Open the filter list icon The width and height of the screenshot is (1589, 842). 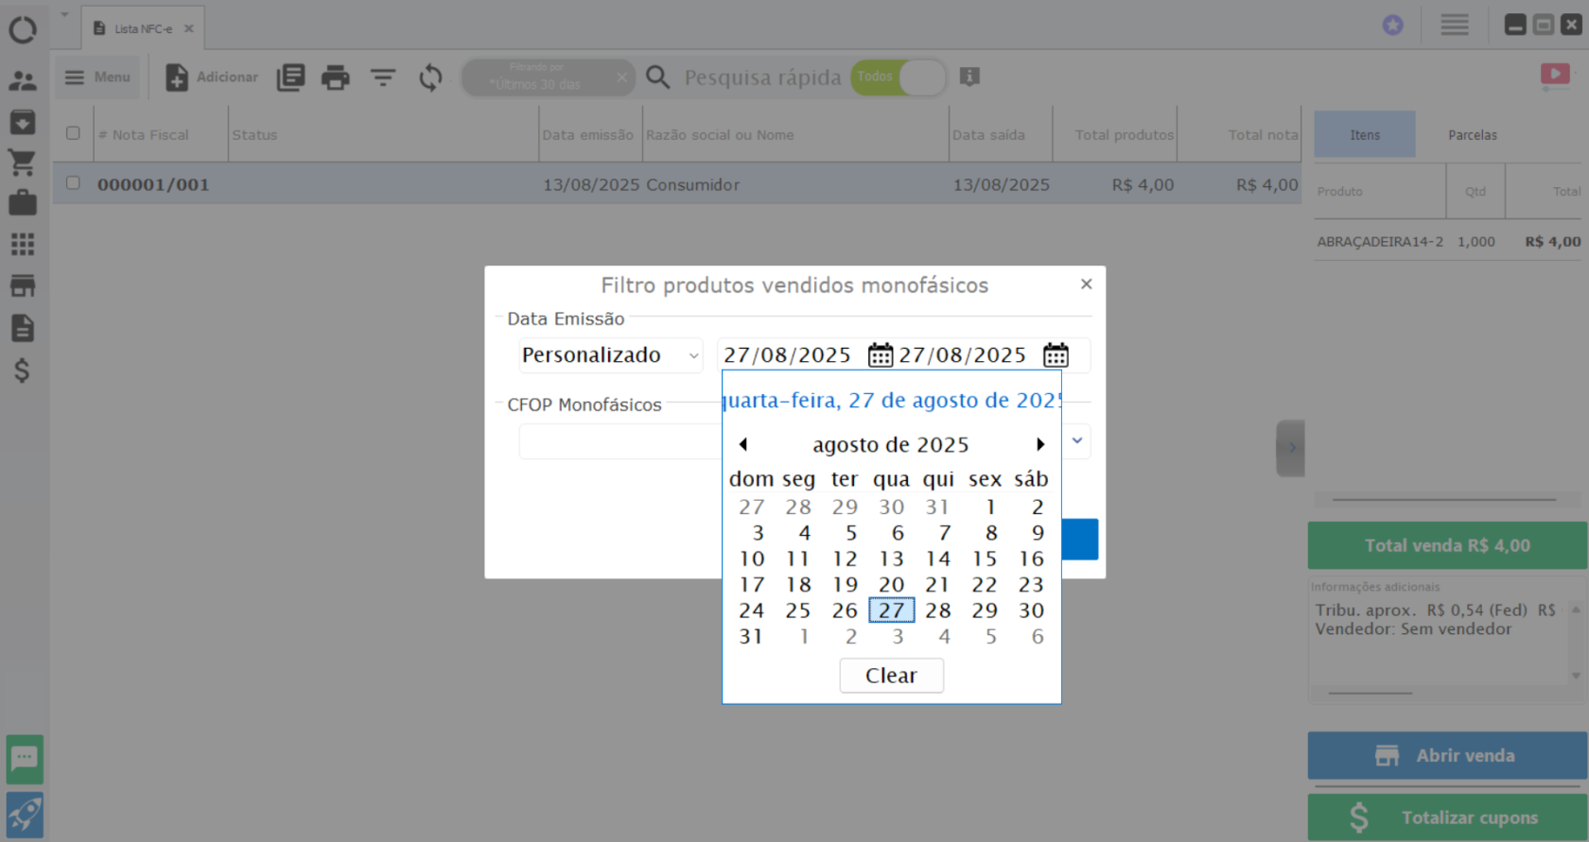point(383,77)
